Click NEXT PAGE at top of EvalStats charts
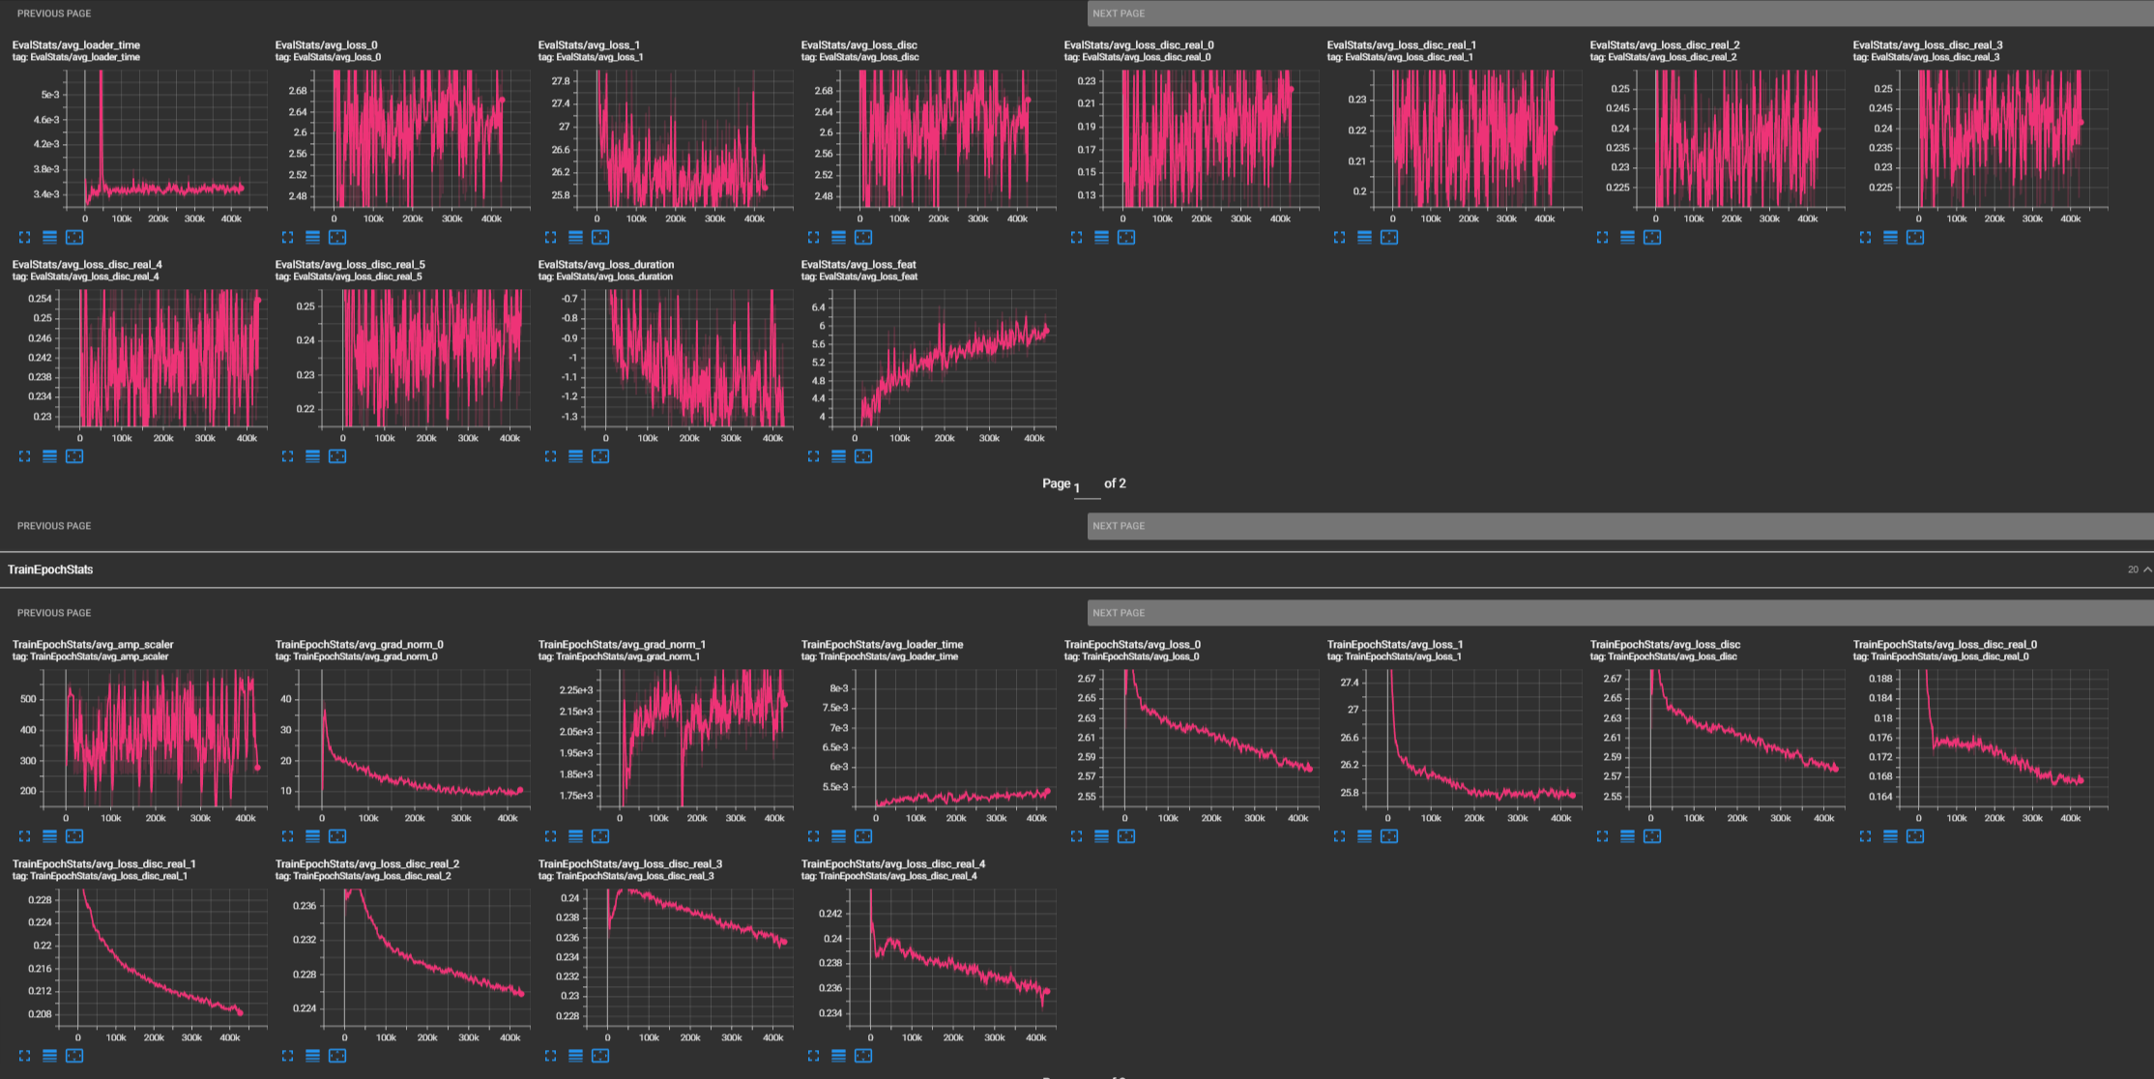 tap(1620, 14)
